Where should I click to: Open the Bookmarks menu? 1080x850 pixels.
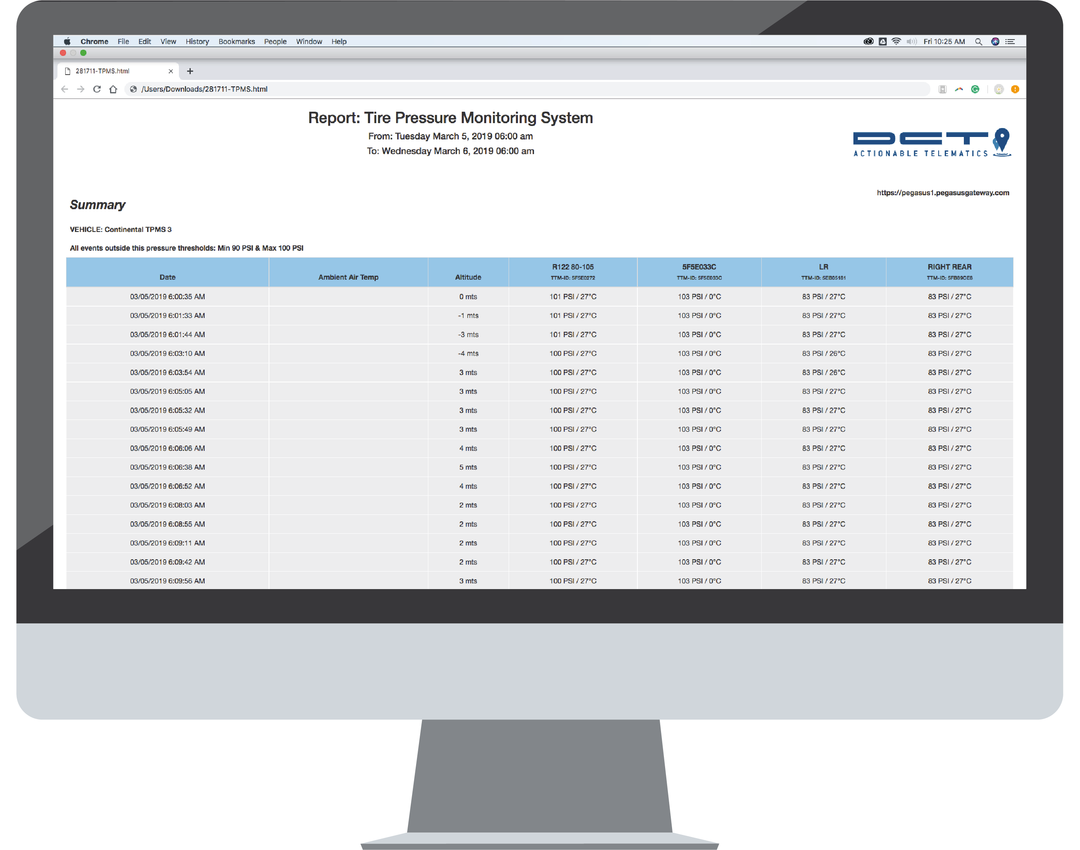(x=237, y=42)
